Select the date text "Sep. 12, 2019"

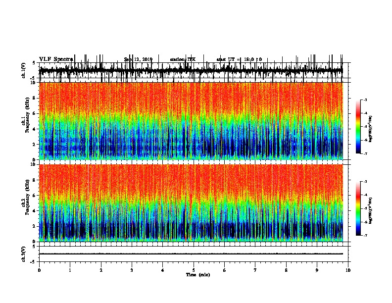click(138, 59)
